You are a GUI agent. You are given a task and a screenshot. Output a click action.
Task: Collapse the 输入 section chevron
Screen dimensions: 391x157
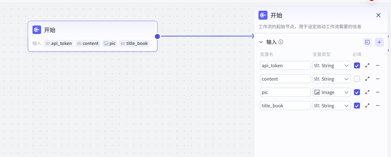point(261,42)
